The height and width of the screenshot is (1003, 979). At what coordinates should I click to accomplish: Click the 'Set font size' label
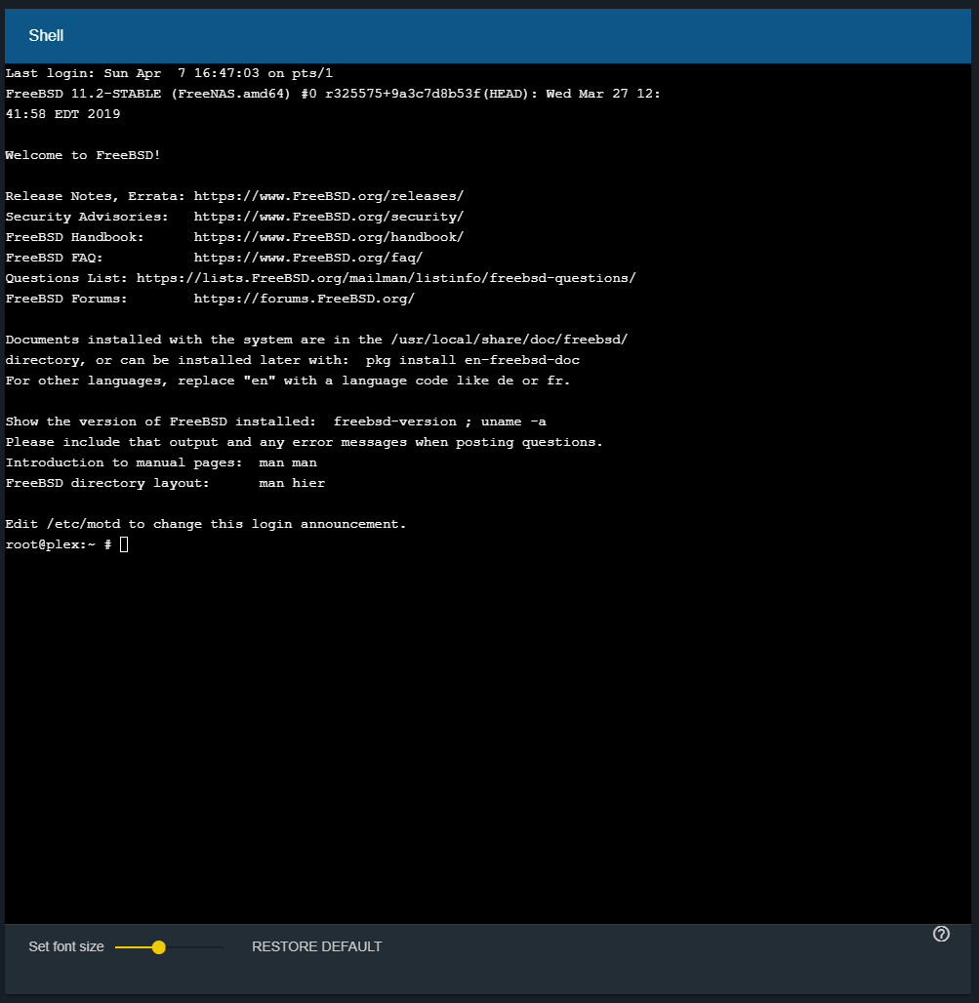coord(66,946)
